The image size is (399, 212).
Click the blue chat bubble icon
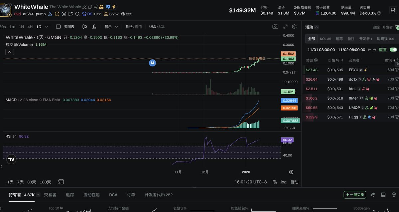click(108, 7)
